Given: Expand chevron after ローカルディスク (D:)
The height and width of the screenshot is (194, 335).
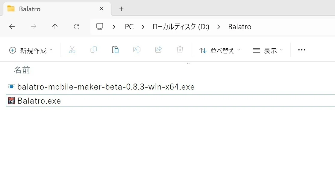Looking at the screenshot, I should pos(219,27).
